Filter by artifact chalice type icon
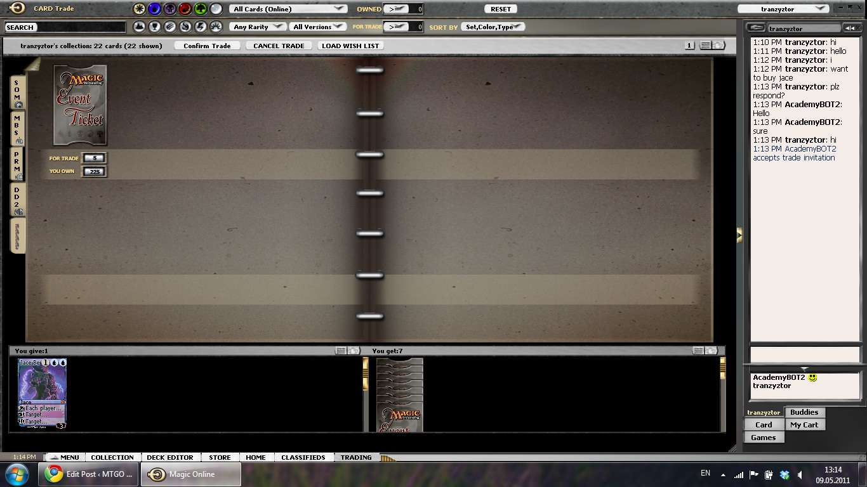The image size is (867, 487). point(154,27)
